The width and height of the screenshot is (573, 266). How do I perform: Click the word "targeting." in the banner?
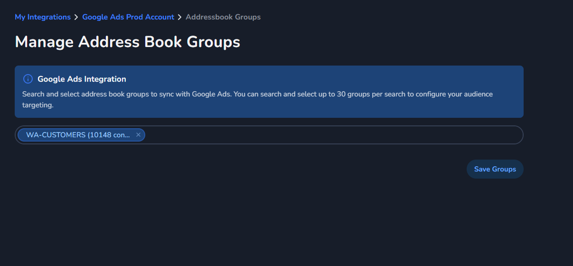[x=38, y=105]
